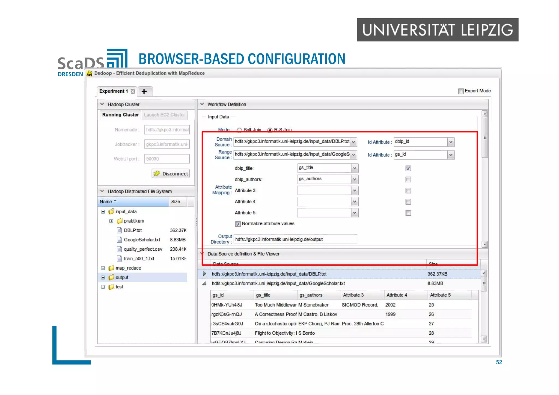
Task: Switch to the Launch EC2 Cluster tab
Action: tap(164, 115)
